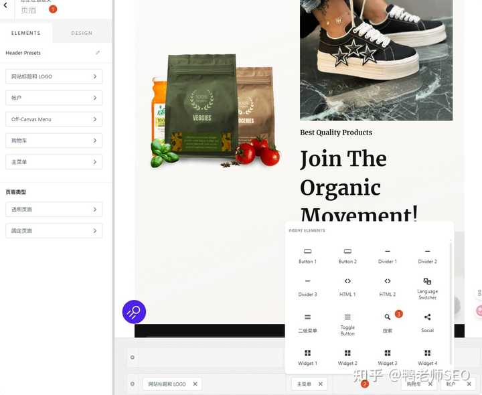Select the ELEMENTS tab
The width and height of the screenshot is (482, 395).
pyautogui.click(x=25, y=33)
